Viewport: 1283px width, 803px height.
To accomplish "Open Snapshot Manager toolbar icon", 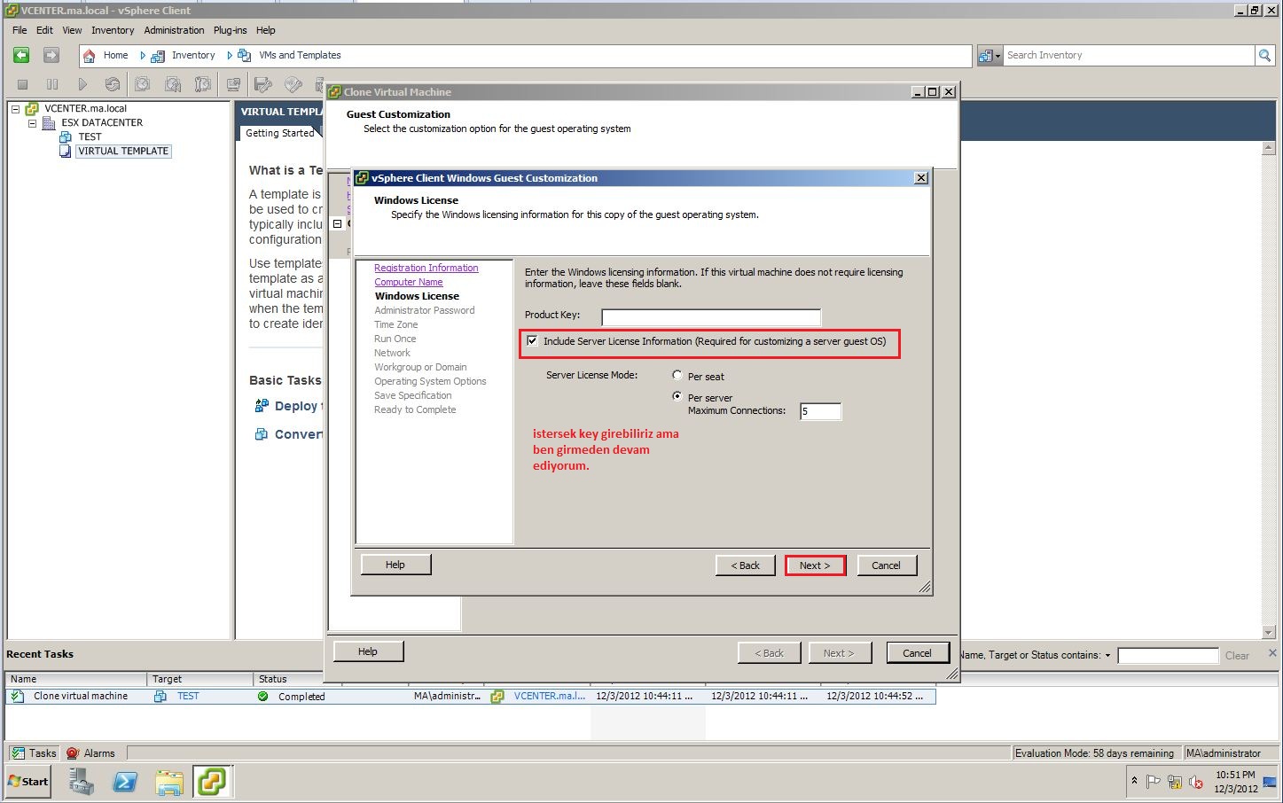I will tap(203, 84).
